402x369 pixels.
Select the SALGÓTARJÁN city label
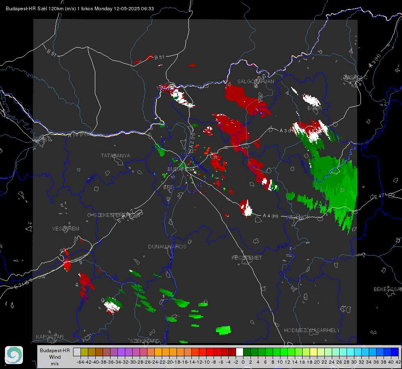[255, 82]
